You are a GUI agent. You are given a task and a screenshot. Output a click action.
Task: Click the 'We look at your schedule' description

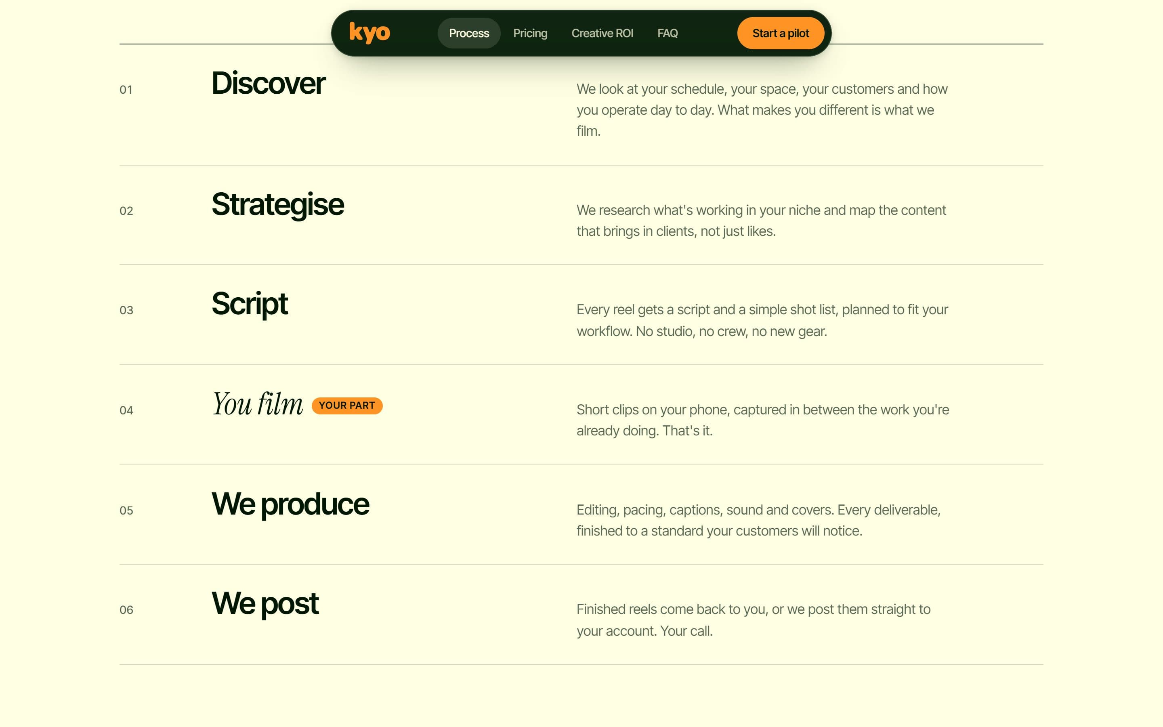pyautogui.click(x=762, y=110)
